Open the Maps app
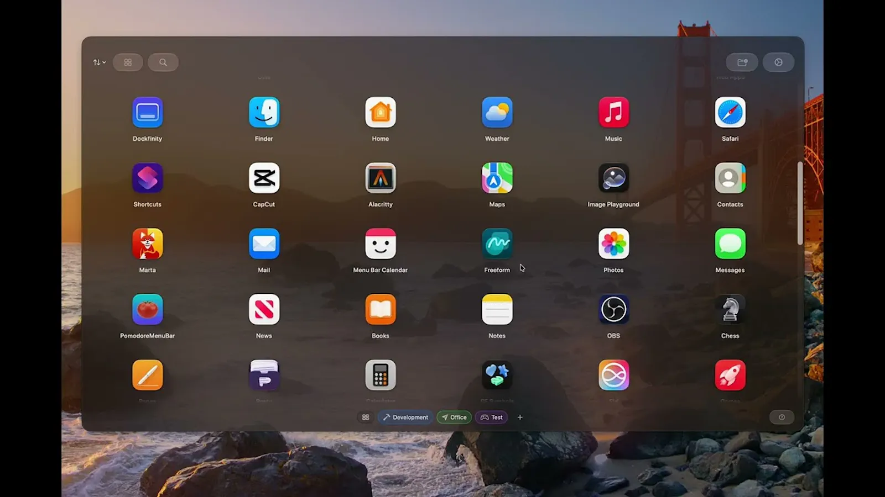 click(497, 178)
